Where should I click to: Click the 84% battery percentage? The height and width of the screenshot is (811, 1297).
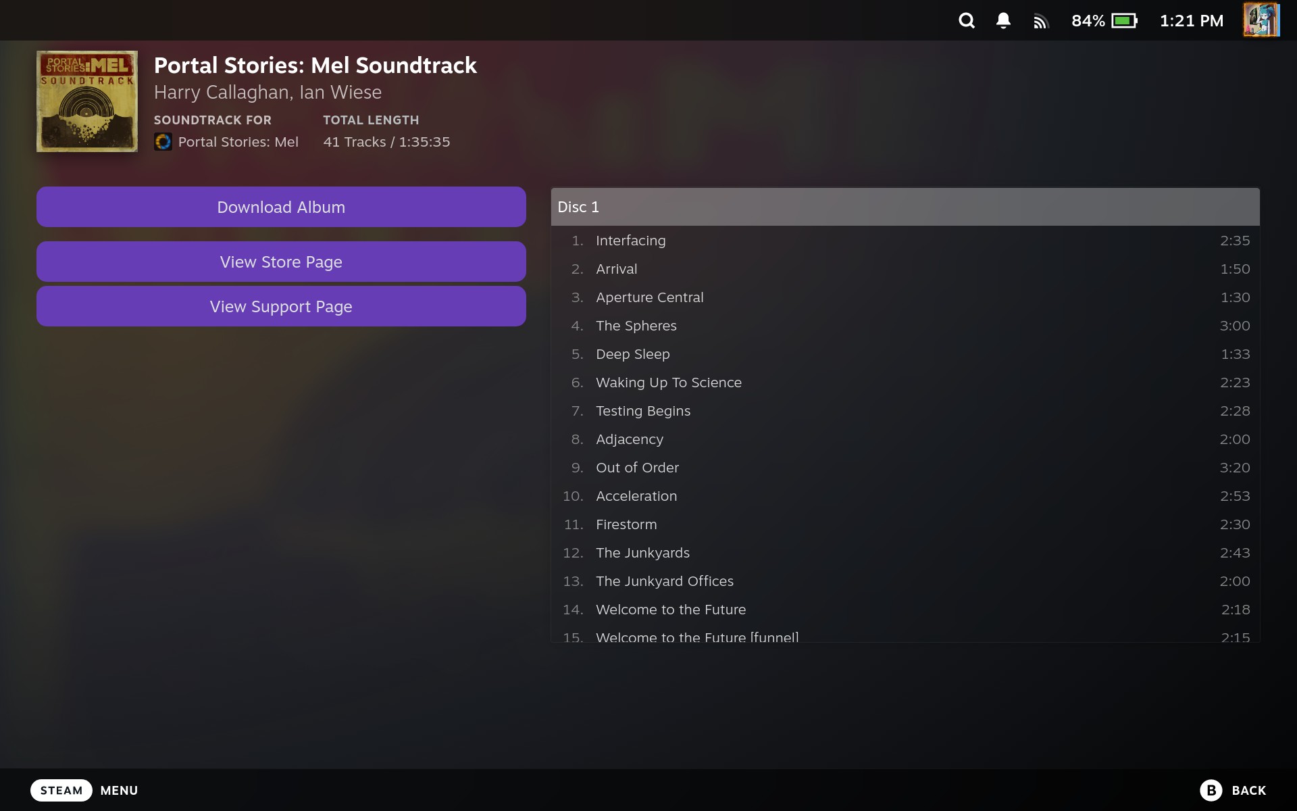pyautogui.click(x=1088, y=21)
